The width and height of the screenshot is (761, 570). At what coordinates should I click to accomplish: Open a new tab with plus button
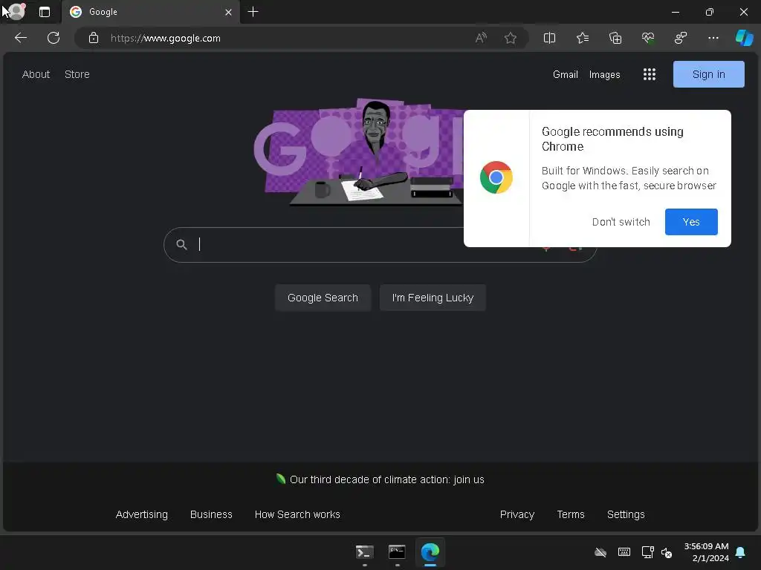pyautogui.click(x=253, y=12)
